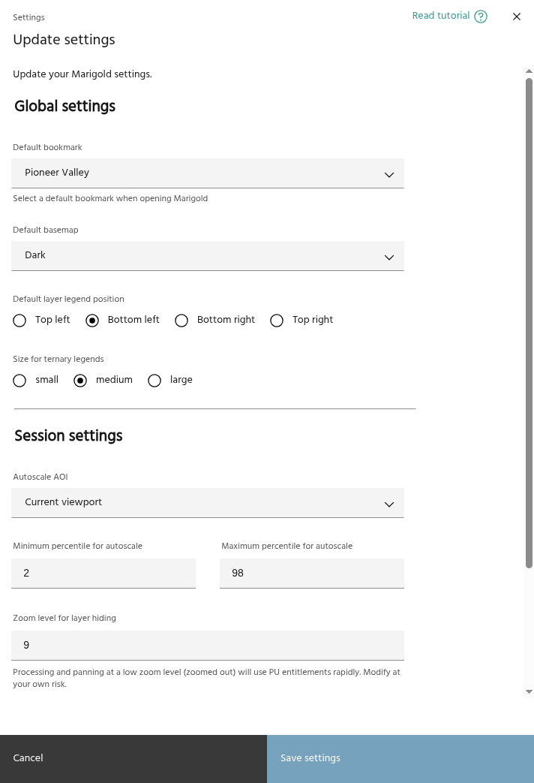Expand the Autoscale AOI dropdown
Viewport: 534px width, 783px height.
coord(208,503)
